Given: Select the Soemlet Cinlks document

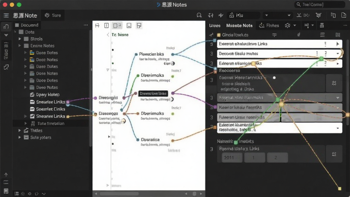Looking at the screenshot, I should [x=51, y=109].
